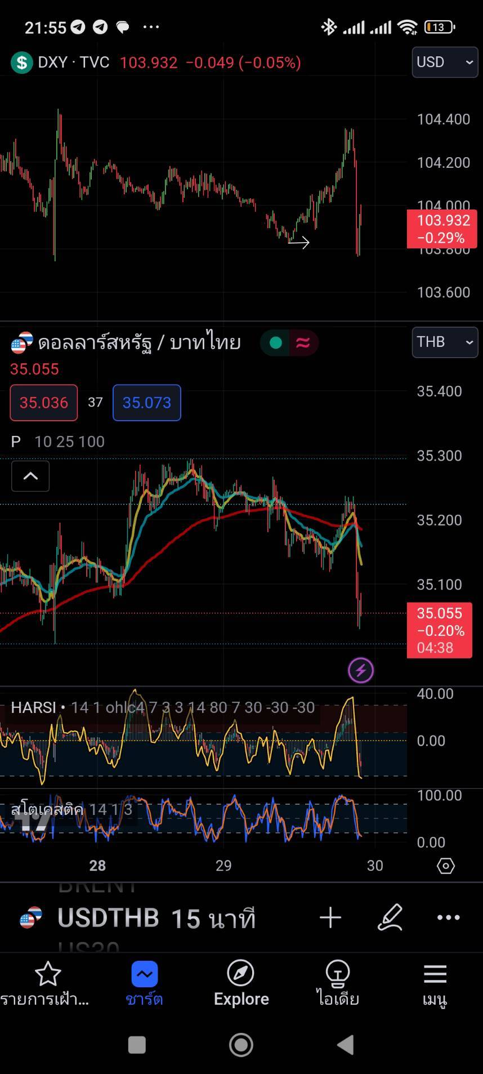Tap the DXY · TVC symbol title
The image size is (483, 1074).
[73, 62]
